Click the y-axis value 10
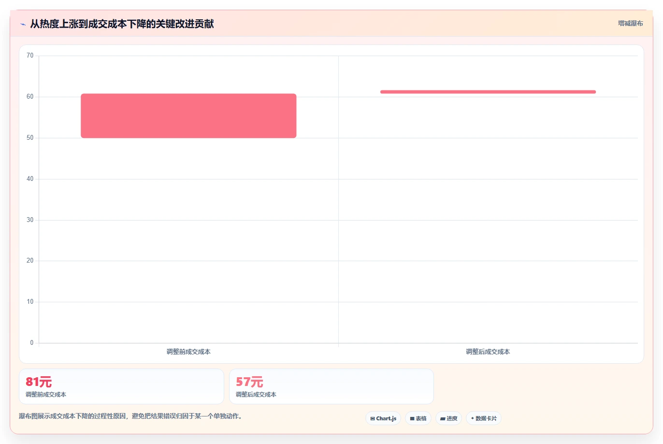 [x=30, y=302]
